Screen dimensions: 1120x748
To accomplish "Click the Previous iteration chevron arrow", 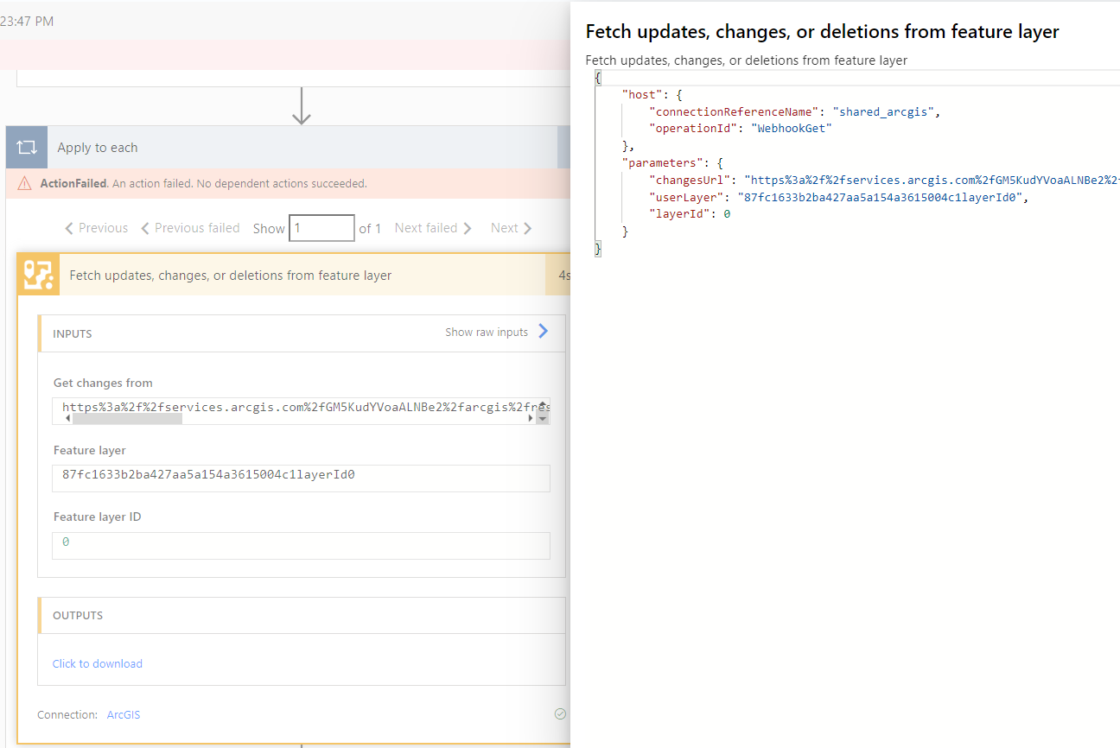I will pyautogui.click(x=70, y=228).
